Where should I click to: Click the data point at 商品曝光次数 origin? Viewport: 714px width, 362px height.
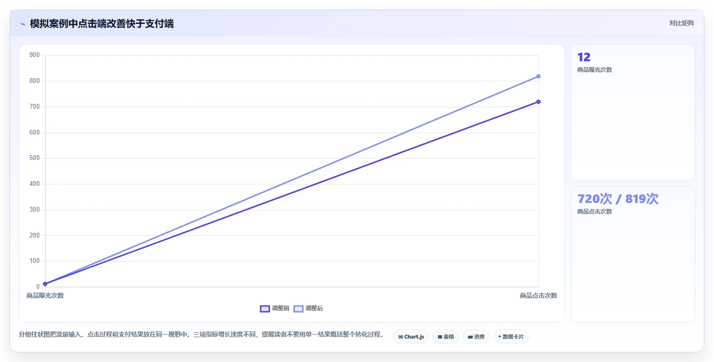pyautogui.click(x=45, y=284)
